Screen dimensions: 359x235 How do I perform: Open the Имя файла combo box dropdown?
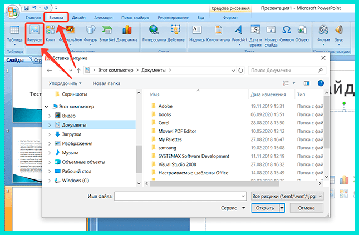coord(243,196)
